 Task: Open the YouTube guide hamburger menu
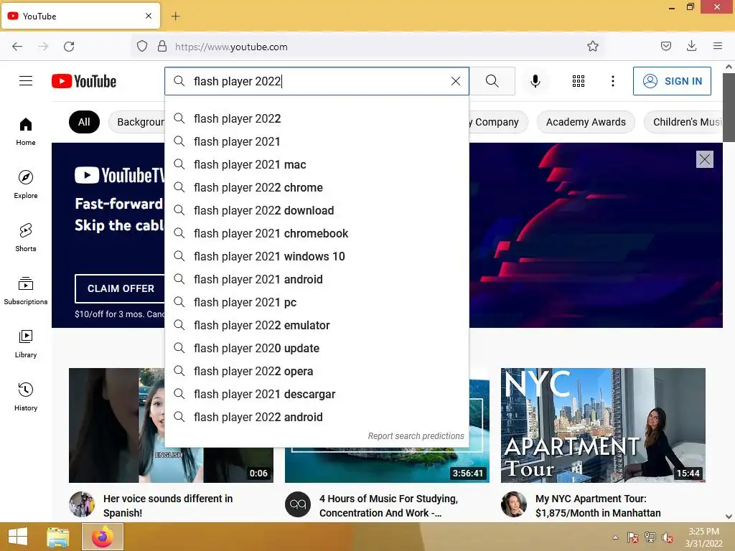click(26, 81)
